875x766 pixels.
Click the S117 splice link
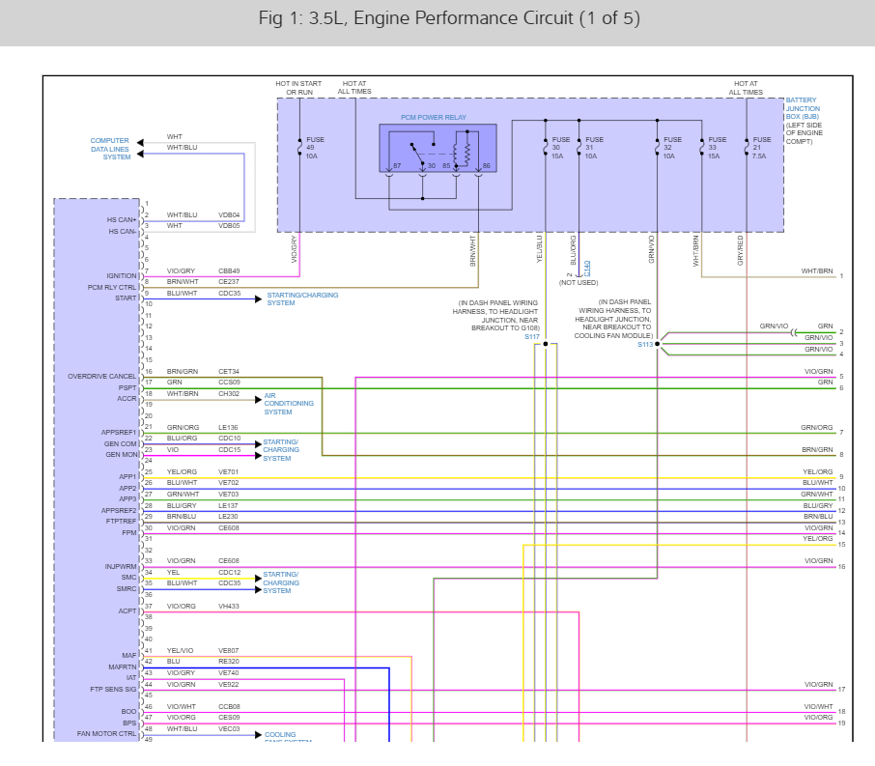(532, 337)
